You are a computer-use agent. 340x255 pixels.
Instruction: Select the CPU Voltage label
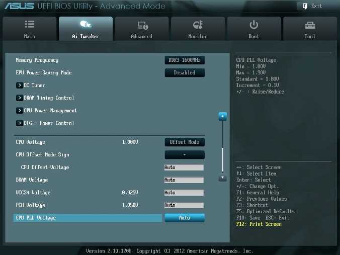[x=30, y=142]
